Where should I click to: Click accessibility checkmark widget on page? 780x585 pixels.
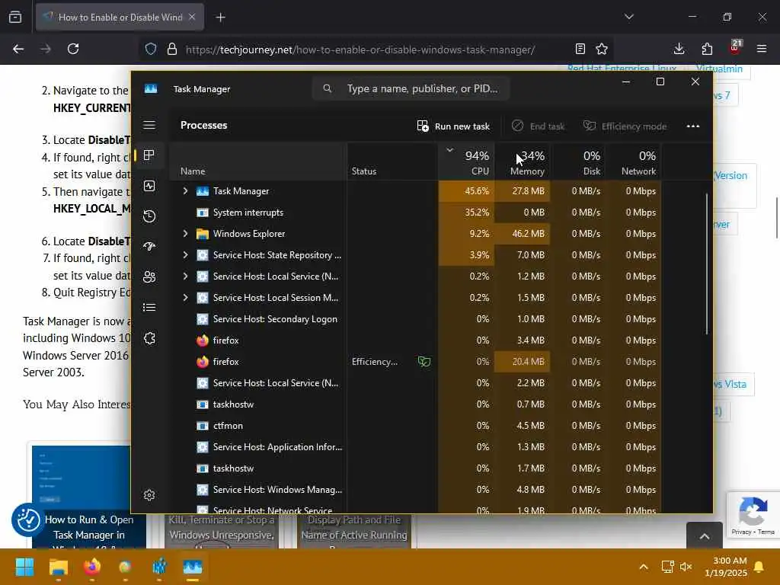[28, 519]
